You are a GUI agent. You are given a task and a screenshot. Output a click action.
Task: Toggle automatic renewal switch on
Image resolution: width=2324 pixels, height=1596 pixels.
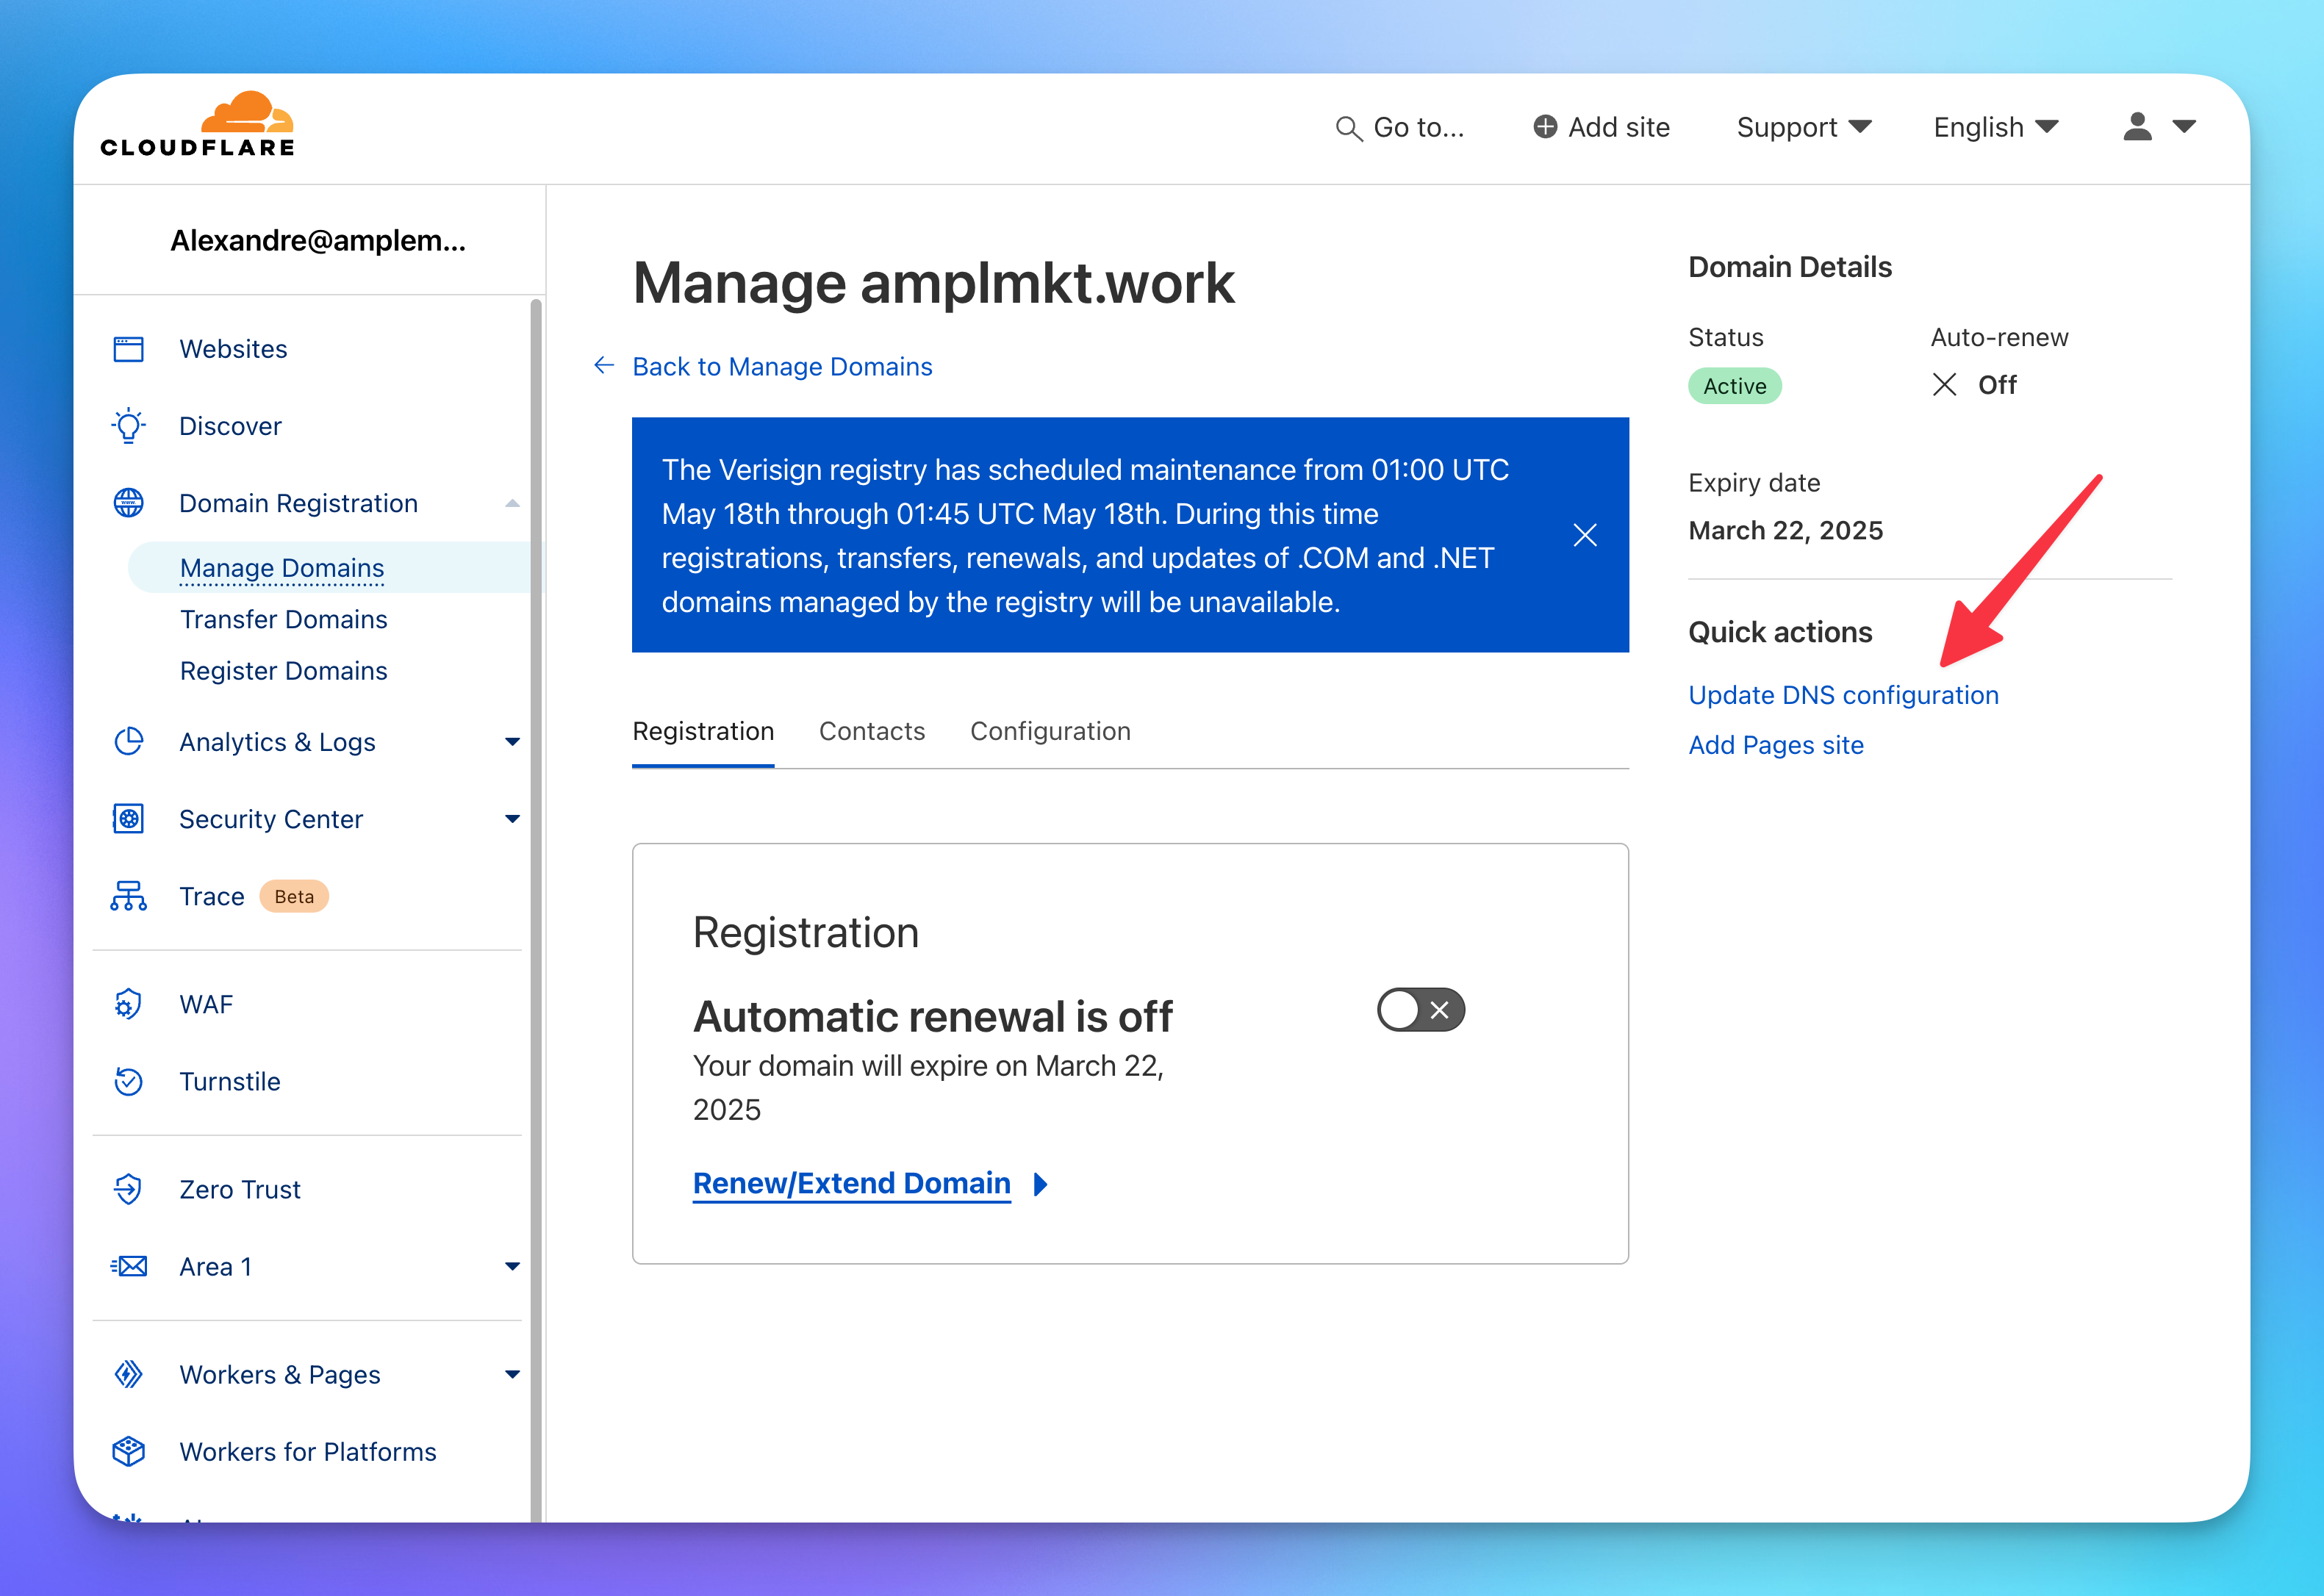click(x=1420, y=1010)
